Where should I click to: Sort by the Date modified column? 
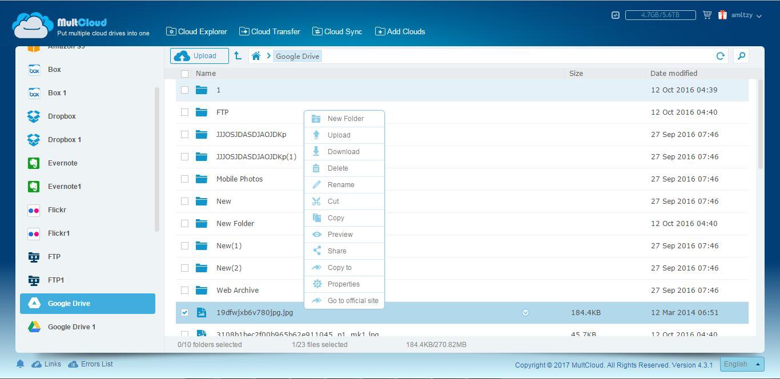(x=674, y=74)
